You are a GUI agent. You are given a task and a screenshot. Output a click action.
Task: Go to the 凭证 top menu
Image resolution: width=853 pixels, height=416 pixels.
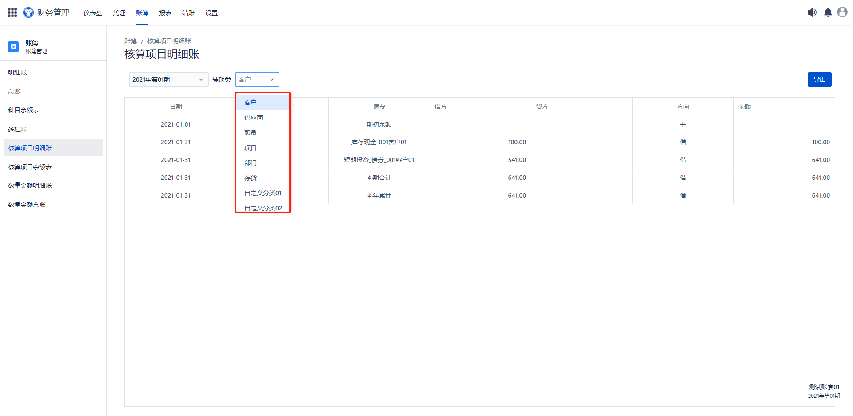coord(119,13)
